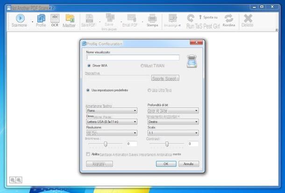Image resolution: width=285 pixels, height=193 pixels.
Task: Click the scanner icon in profile dialog
Action: (192, 61)
